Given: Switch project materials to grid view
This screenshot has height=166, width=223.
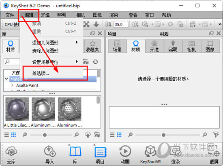Looking at the screenshot, I should pos(119,134).
